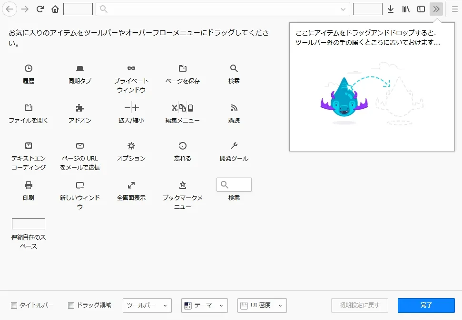This screenshot has width=462, height=320.
Task: Select the 開発ツール wrench icon
Action: click(234, 146)
